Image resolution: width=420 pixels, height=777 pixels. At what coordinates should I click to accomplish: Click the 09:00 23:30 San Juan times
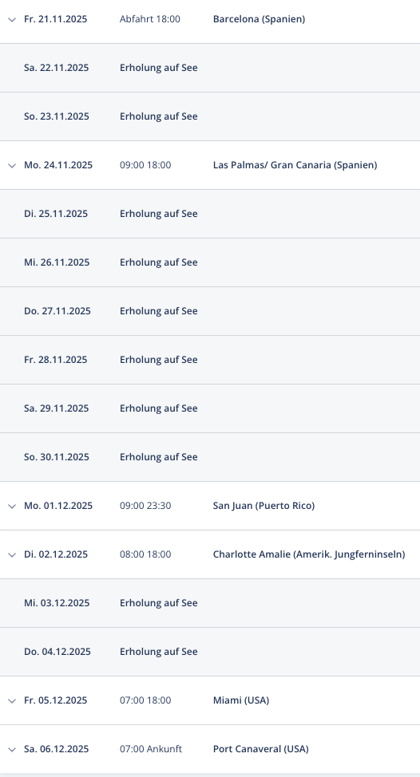pyautogui.click(x=145, y=506)
